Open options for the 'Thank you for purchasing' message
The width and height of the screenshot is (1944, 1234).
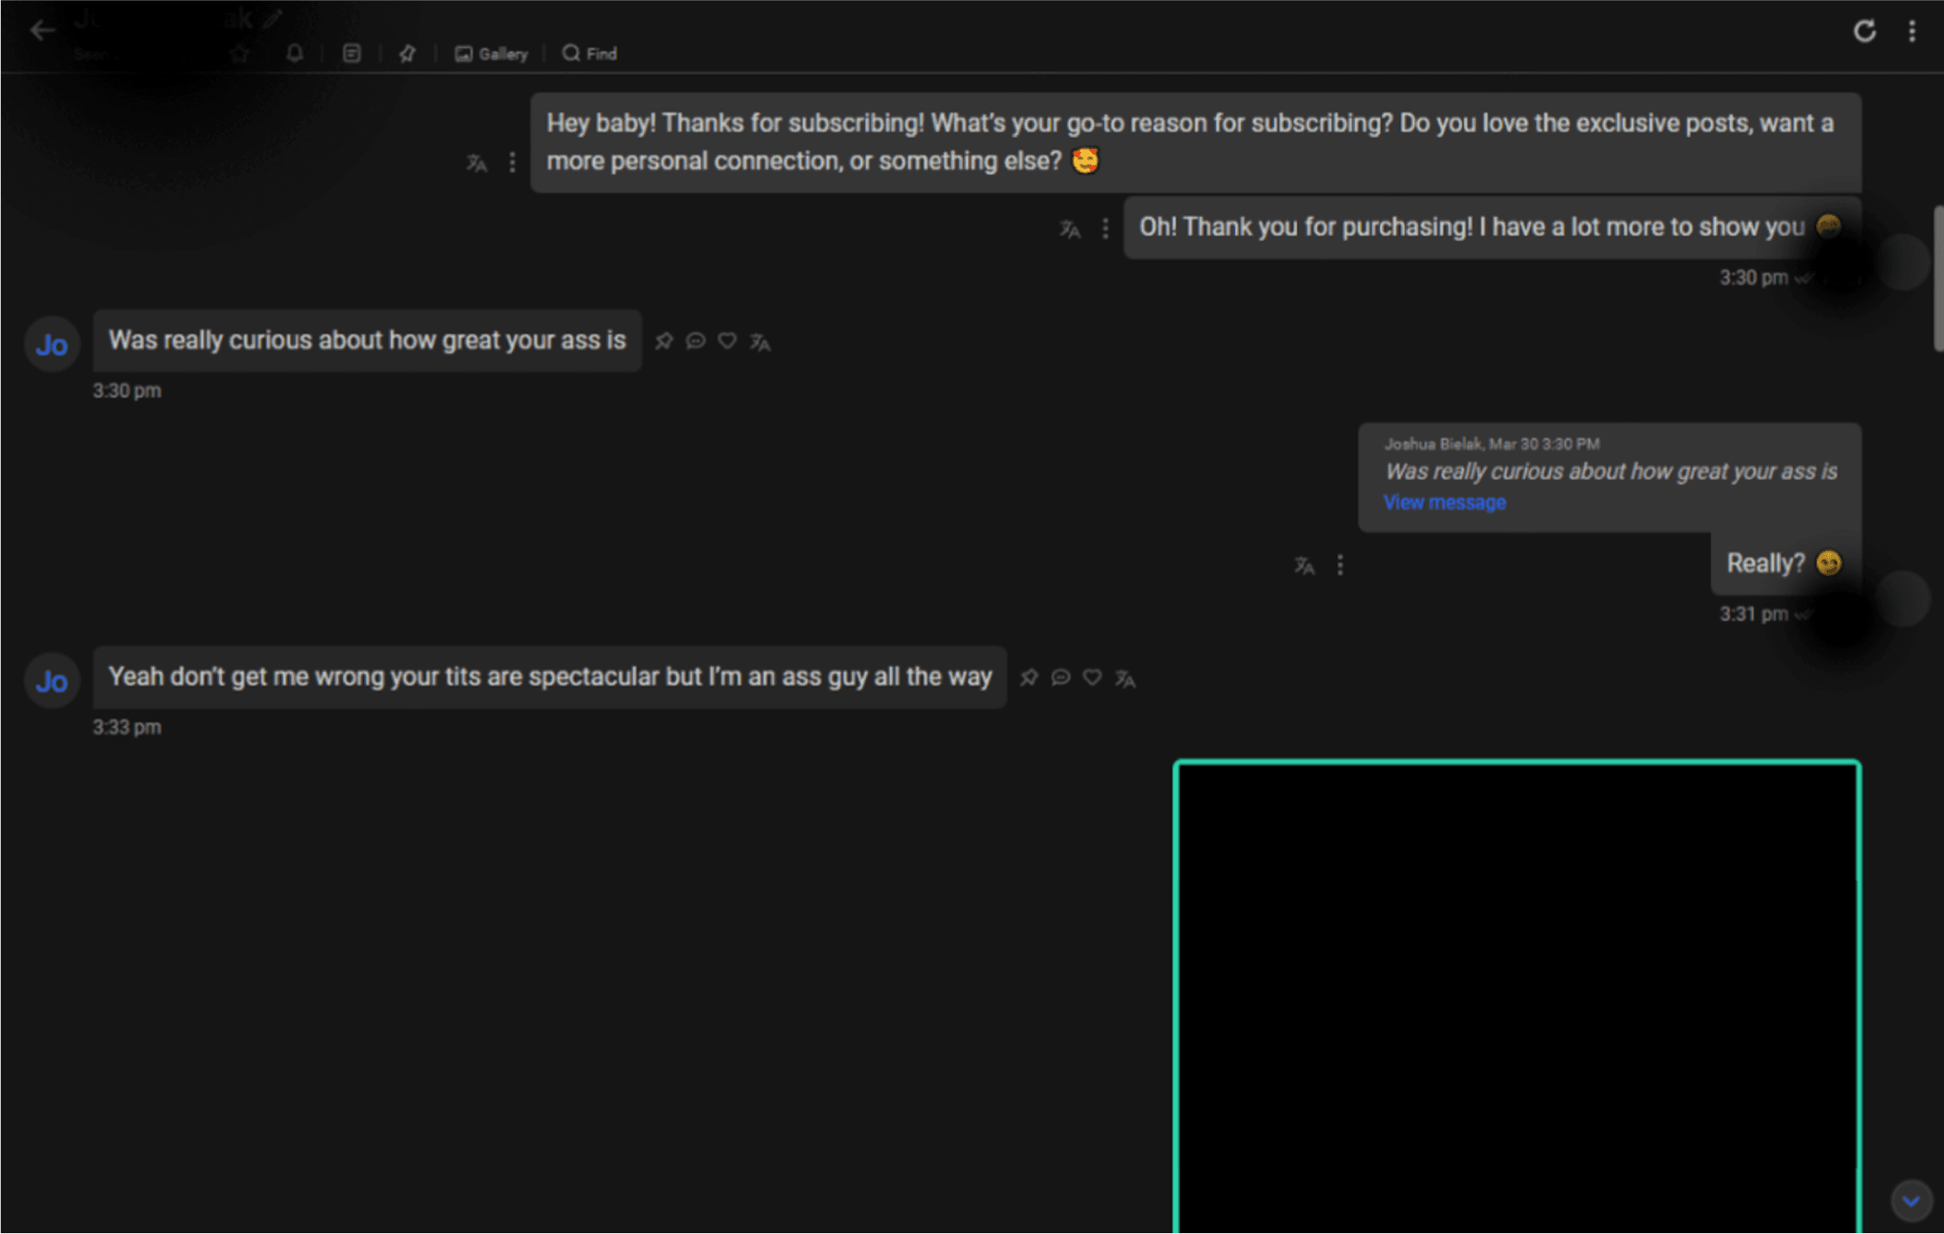click(1105, 228)
